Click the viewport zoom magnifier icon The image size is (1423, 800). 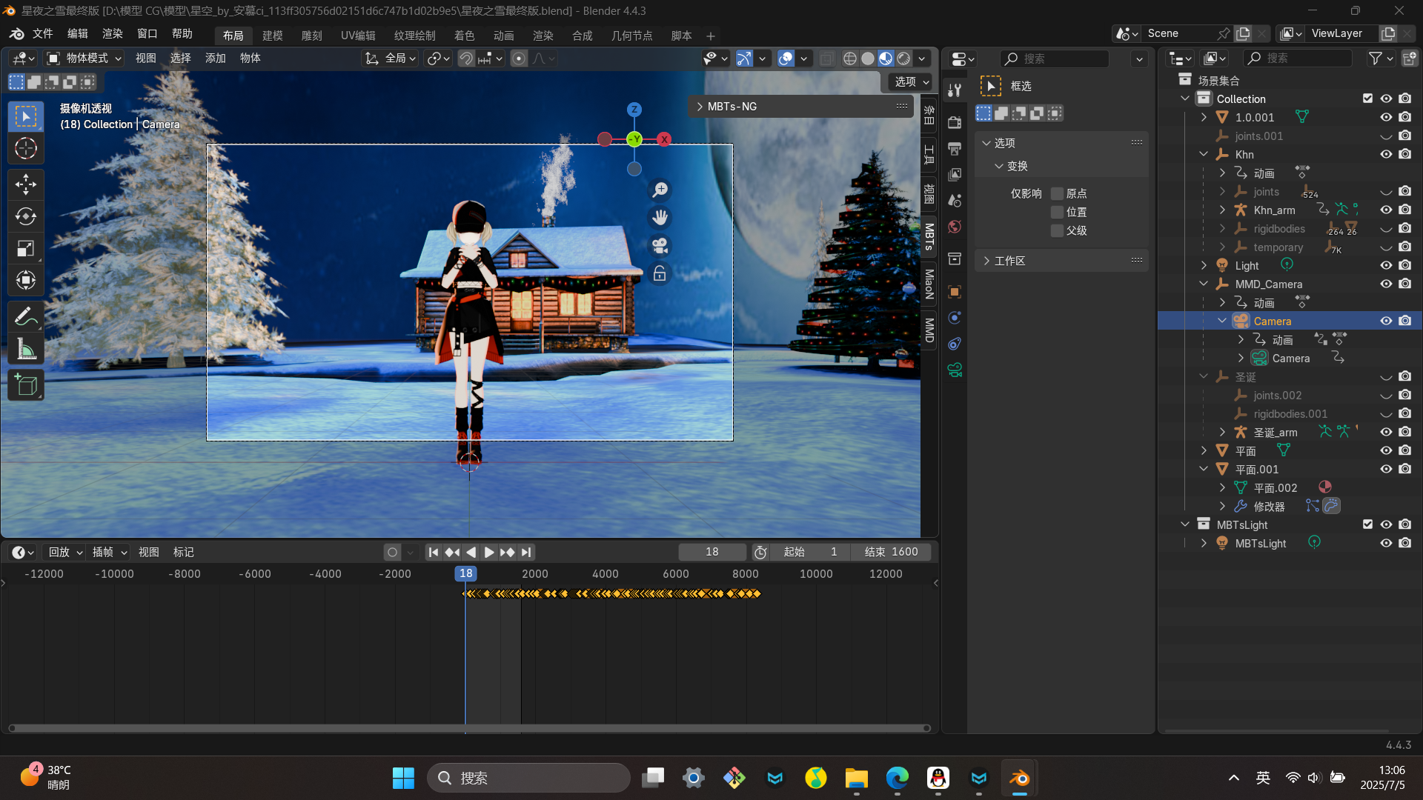click(x=660, y=190)
